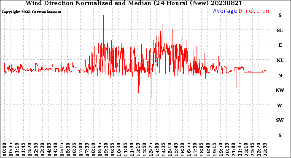Click the 07:00 time axis label

pos(81,150)
